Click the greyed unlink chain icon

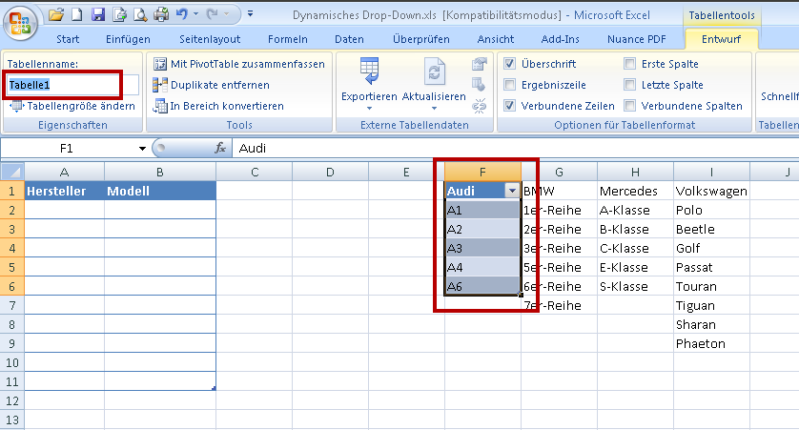pyautogui.click(x=479, y=106)
